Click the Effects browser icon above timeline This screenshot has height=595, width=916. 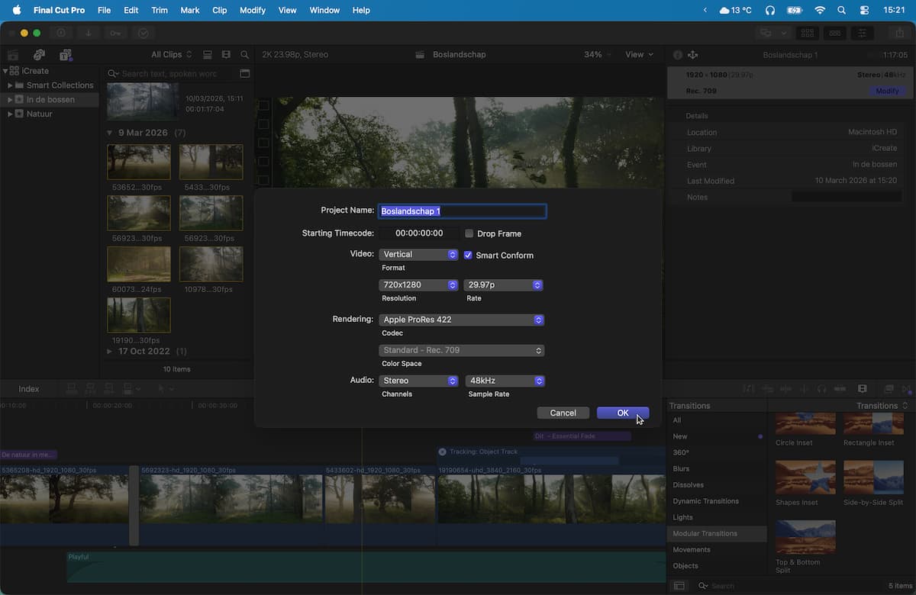coord(888,389)
